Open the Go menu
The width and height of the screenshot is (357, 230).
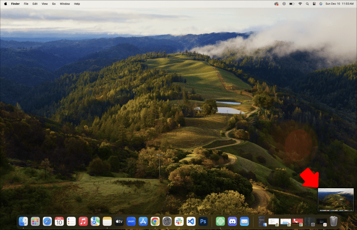click(x=54, y=4)
